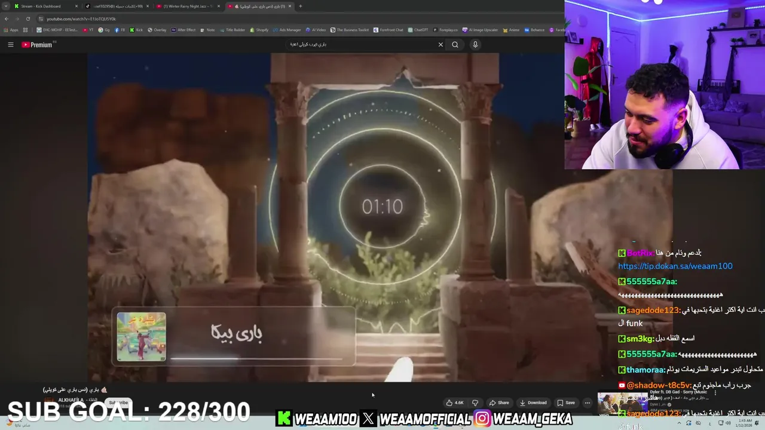The width and height of the screenshot is (765, 430).
Task: Start voice search with the microphone icon
Action: [x=475, y=44]
